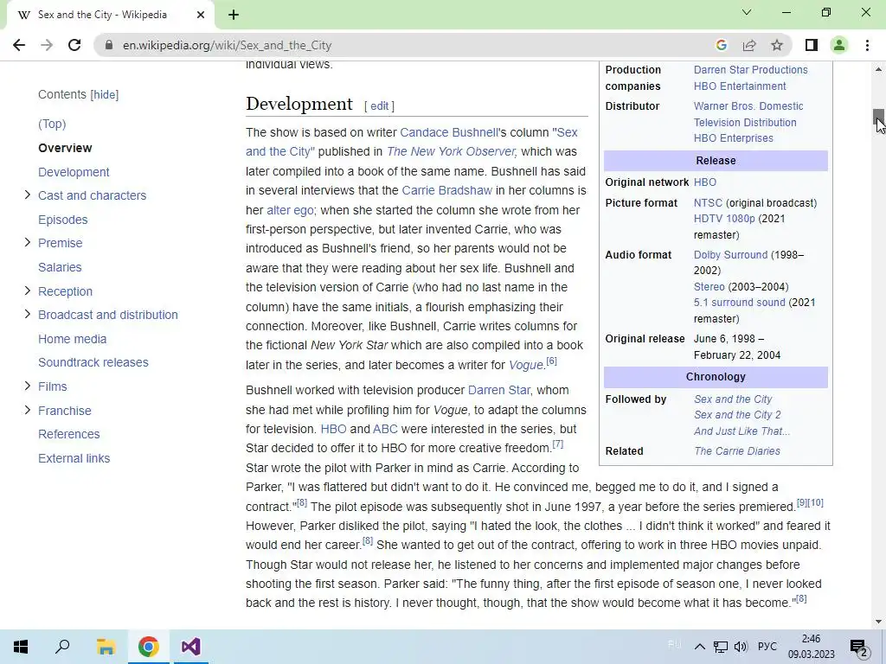Image resolution: width=886 pixels, height=664 pixels.
Task: Expand Cast and characters in contents
Action: [27, 195]
